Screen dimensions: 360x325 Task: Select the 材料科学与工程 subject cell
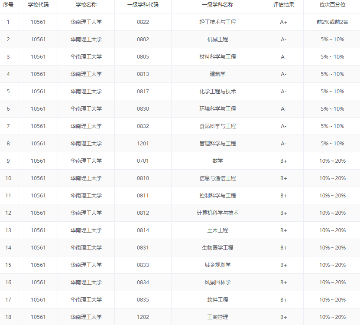(x=217, y=56)
